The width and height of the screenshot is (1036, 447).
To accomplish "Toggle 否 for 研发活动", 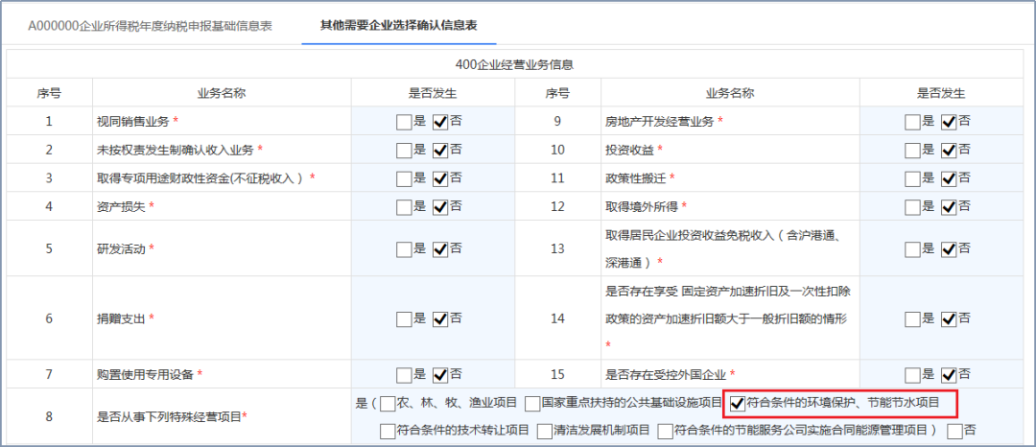I will (x=440, y=249).
